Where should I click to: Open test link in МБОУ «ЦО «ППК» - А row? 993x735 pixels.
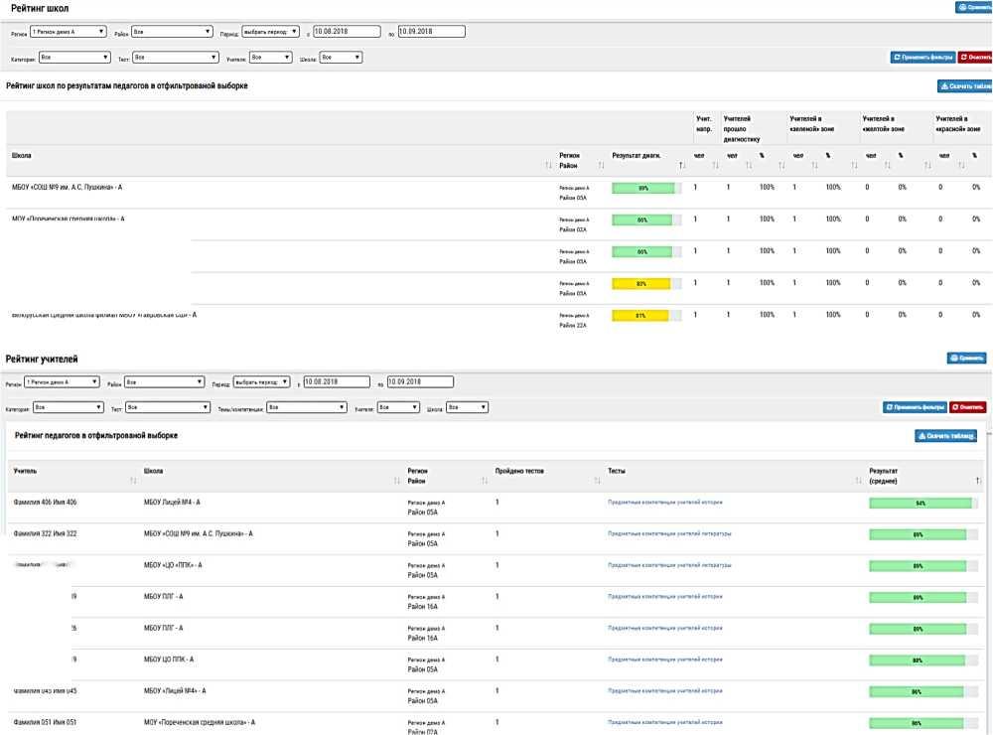(x=669, y=565)
